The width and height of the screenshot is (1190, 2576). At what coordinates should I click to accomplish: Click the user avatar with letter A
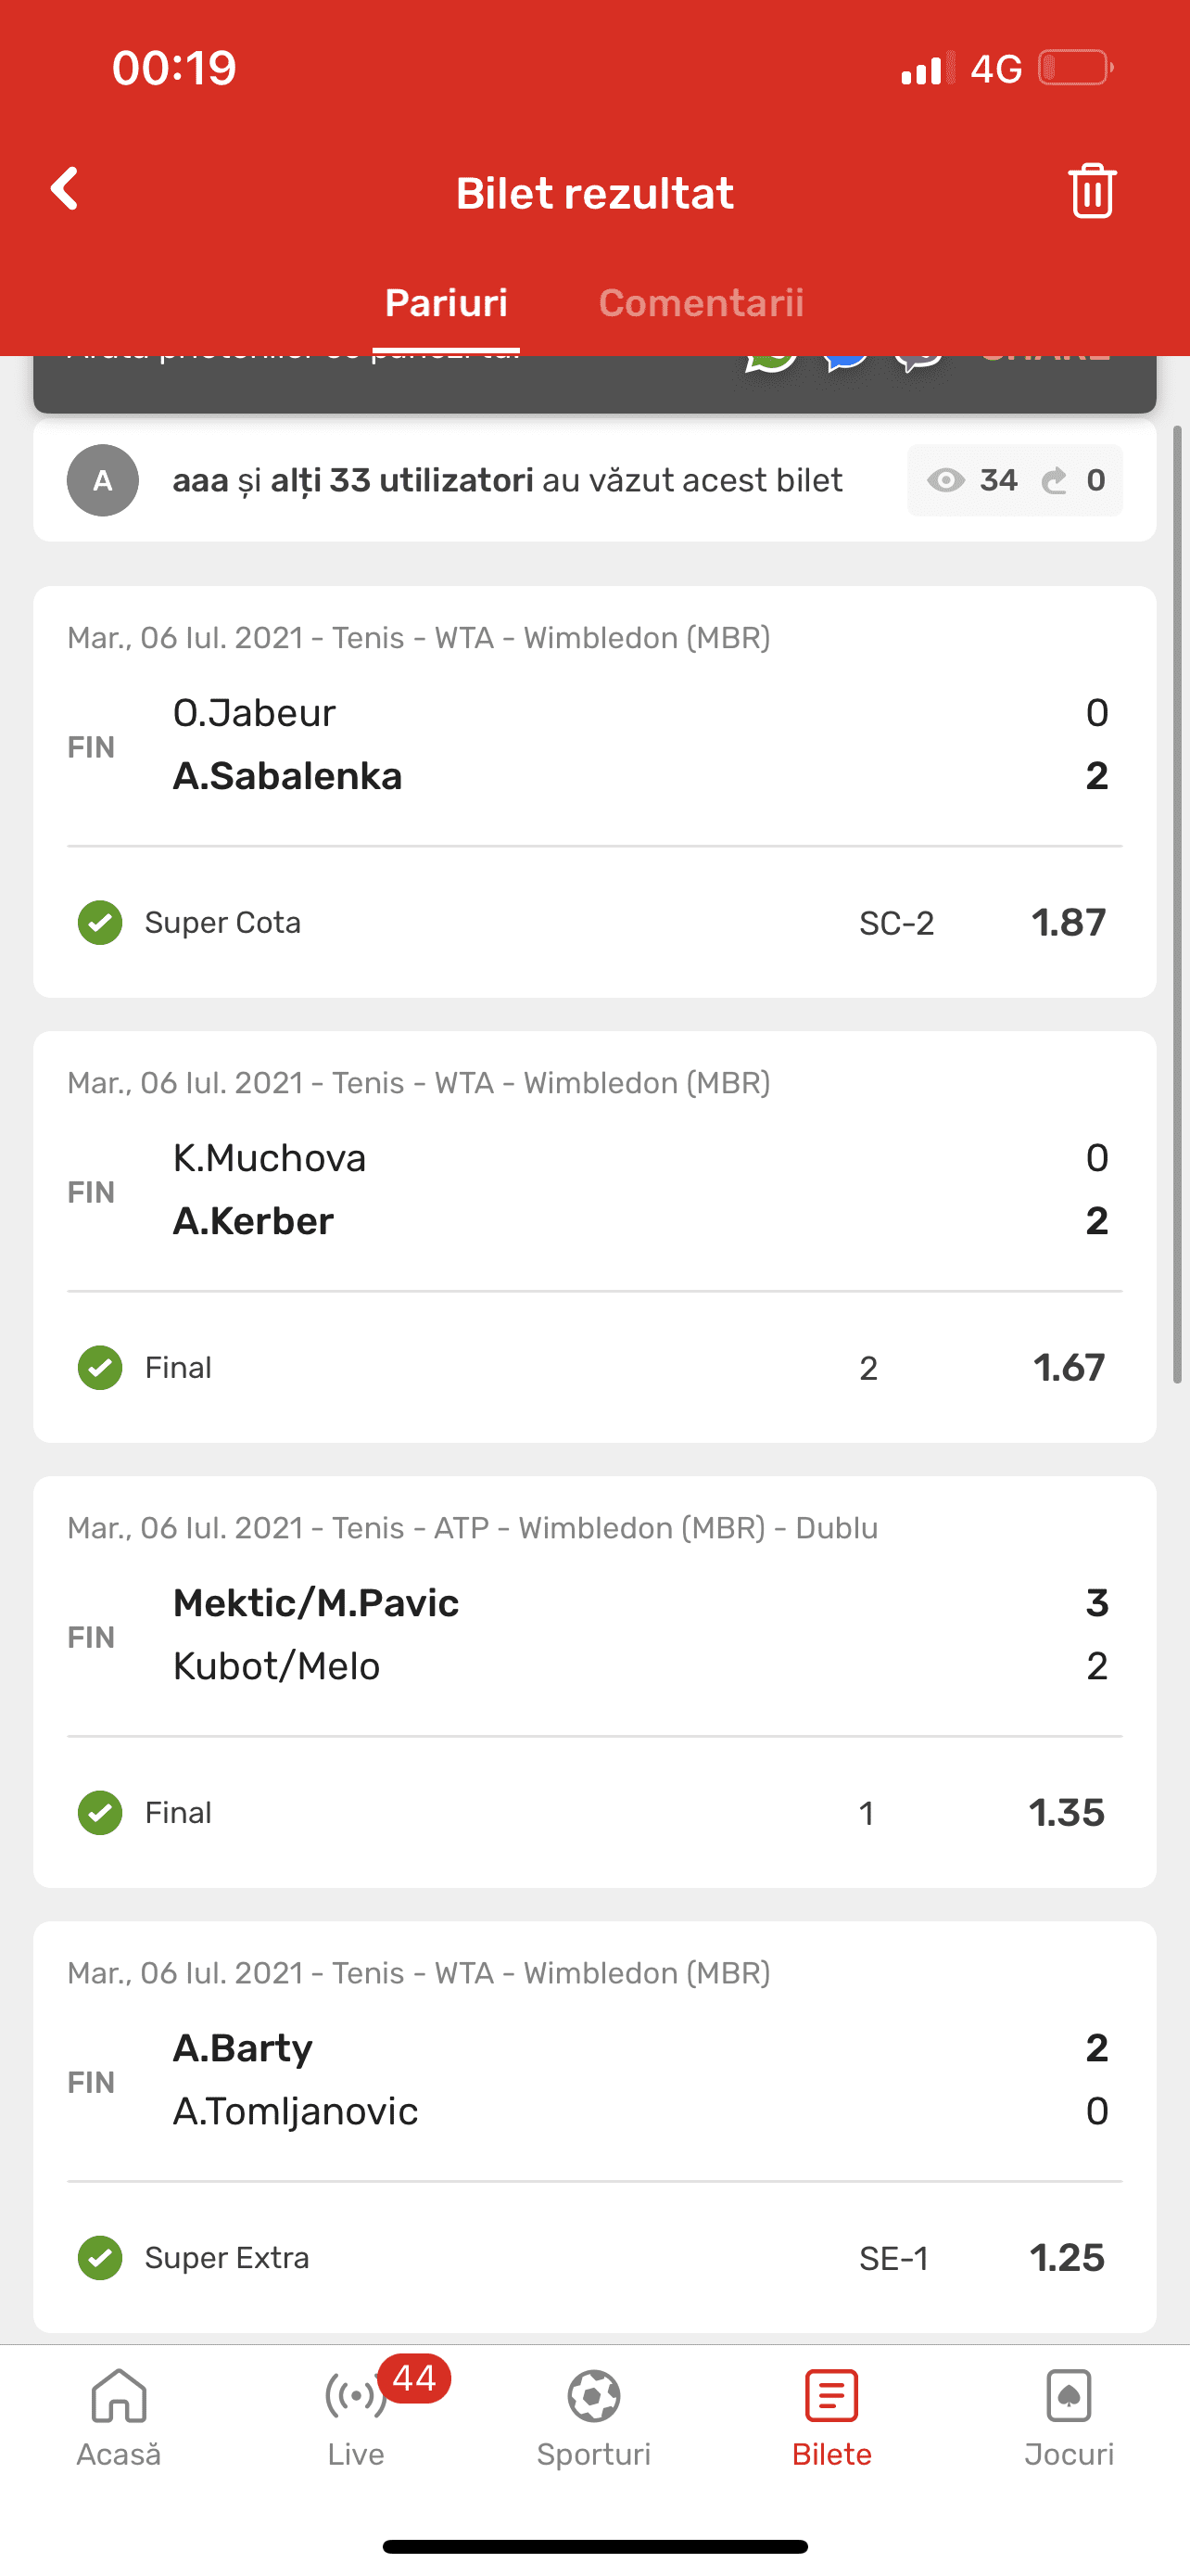(x=103, y=481)
